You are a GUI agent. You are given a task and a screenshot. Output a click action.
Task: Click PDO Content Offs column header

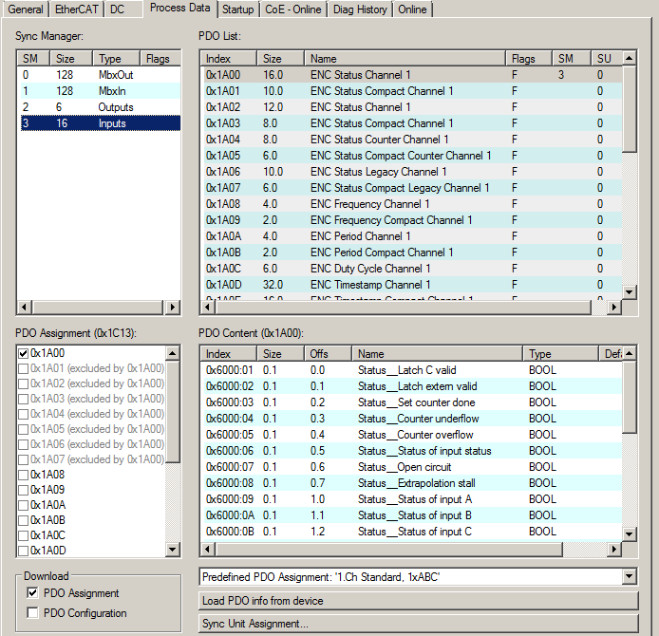pos(328,354)
